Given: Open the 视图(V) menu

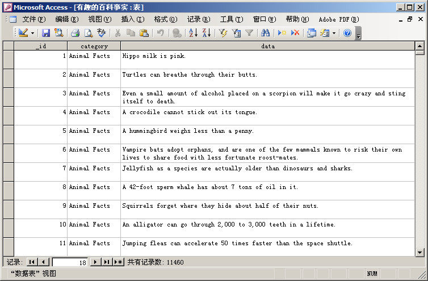Looking at the screenshot, I should pyautogui.click(x=100, y=19).
